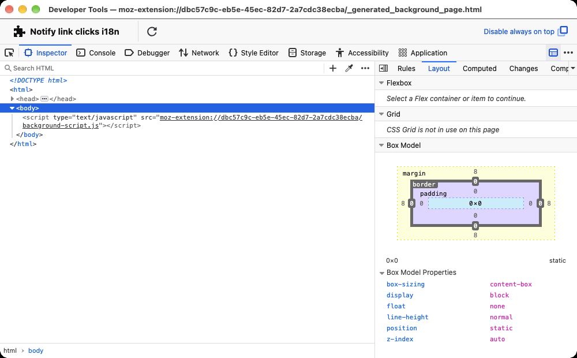This screenshot has width=577, height=358.
Task: Edit the top padding value 0
Action: coord(475,191)
